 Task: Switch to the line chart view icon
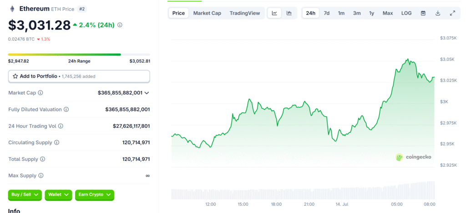pos(274,13)
